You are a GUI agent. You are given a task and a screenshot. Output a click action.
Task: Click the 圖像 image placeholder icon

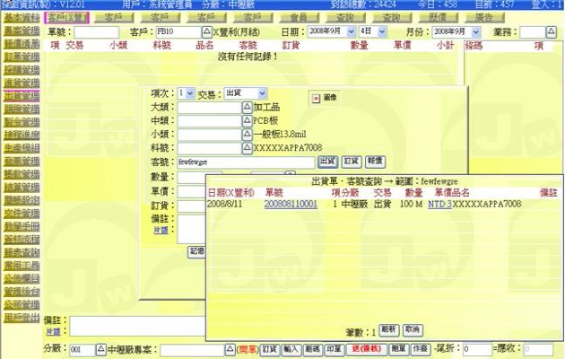(x=316, y=98)
